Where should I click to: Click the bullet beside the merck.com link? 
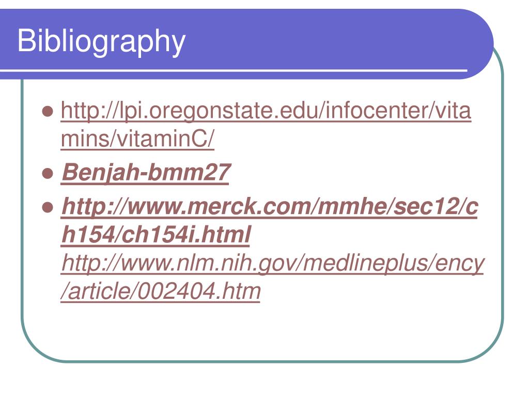[x=48, y=207]
